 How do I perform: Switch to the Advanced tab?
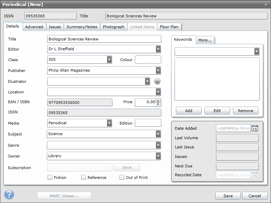click(34, 27)
